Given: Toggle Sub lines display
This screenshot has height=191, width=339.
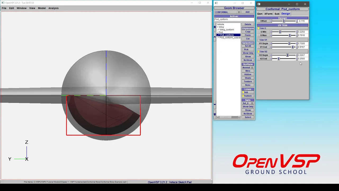Looking at the screenshot, I should [x=248, y=92].
